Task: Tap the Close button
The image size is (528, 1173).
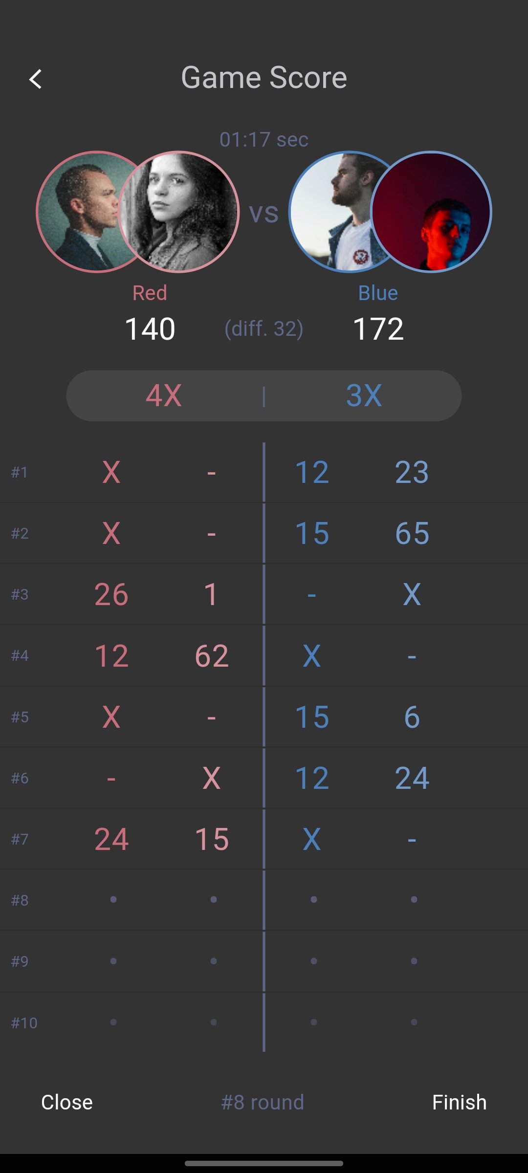Action: (67, 1102)
